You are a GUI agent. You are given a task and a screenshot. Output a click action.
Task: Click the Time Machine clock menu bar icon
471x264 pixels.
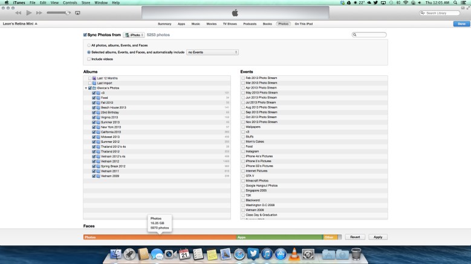coord(391,2)
